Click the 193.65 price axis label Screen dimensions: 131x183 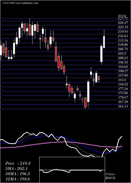123,67
